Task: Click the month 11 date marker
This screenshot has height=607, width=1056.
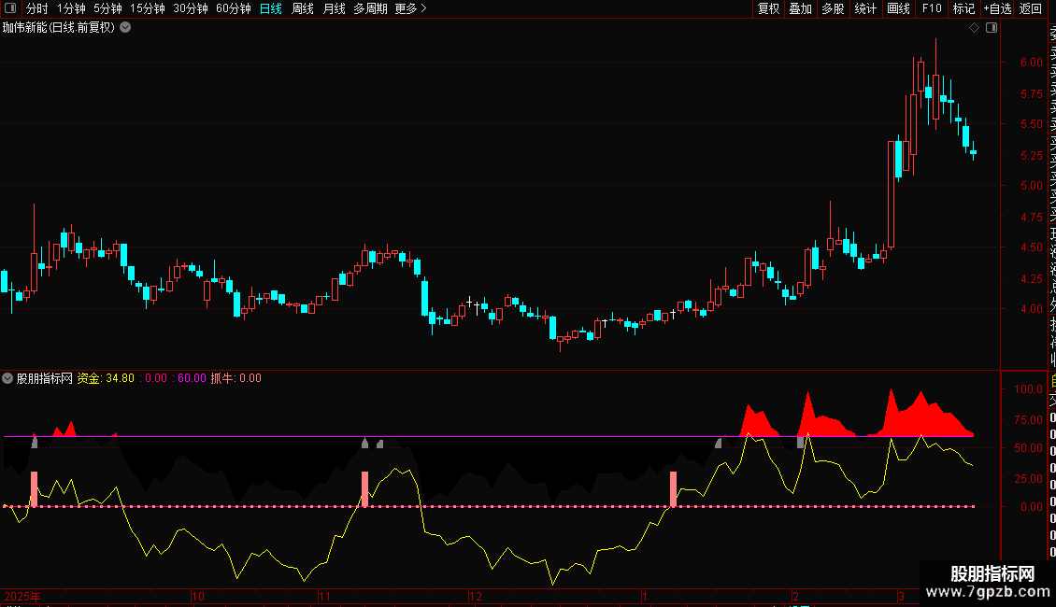Action: 324,596
